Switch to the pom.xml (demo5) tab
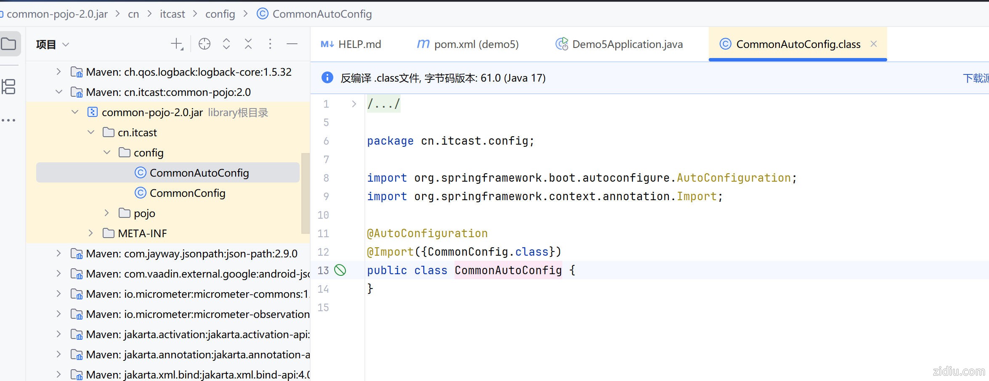 (468, 44)
